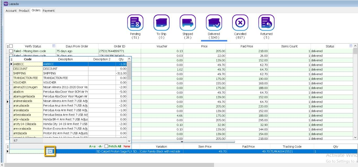Image resolution: width=358 pixels, height=167 pixels.
Task: Toggle the select-all checkbox in orders header
Action: (11, 46)
